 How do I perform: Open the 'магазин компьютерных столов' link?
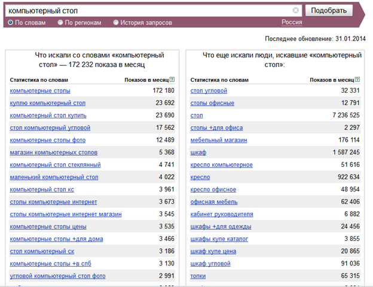54,152
